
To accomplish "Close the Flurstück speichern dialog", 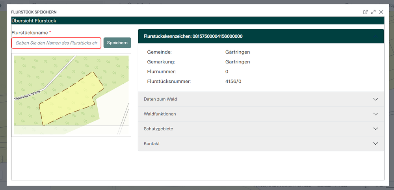I will [381, 12].
